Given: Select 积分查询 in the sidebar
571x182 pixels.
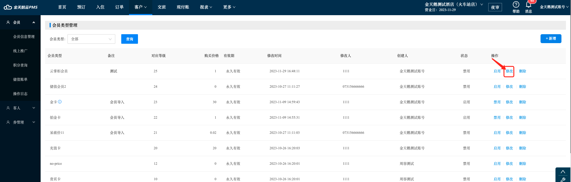Looking at the screenshot, I should pos(20,65).
